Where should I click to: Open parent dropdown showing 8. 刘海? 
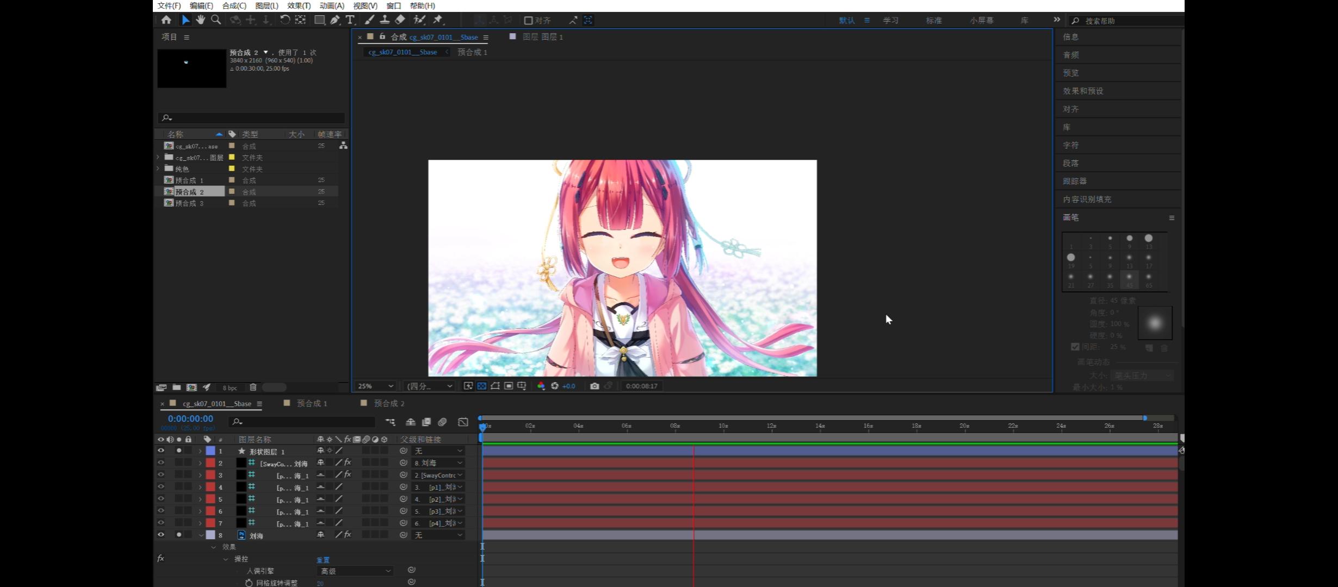[x=438, y=463]
